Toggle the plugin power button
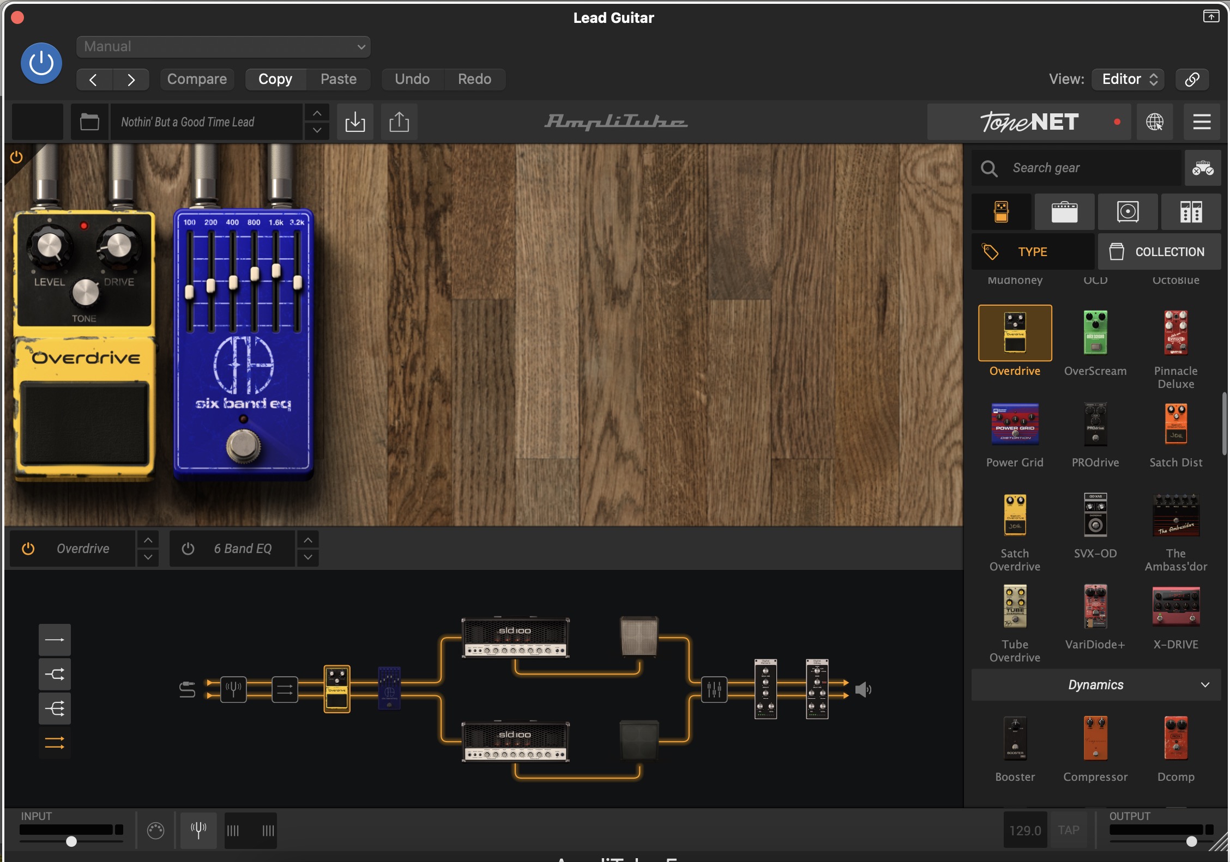The width and height of the screenshot is (1230, 862). [41, 63]
